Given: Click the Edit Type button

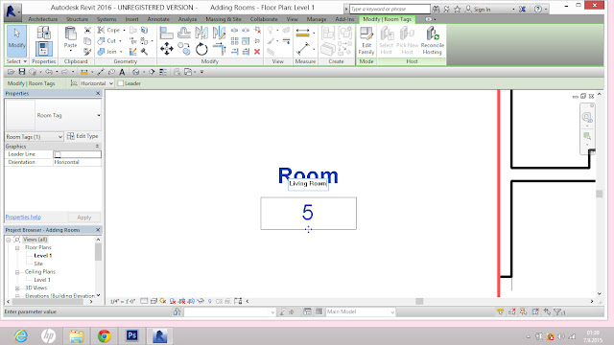Looking at the screenshot, I should tap(83, 136).
